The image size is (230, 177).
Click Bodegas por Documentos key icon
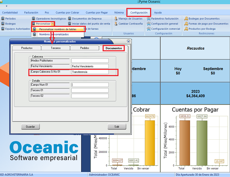(186, 19)
